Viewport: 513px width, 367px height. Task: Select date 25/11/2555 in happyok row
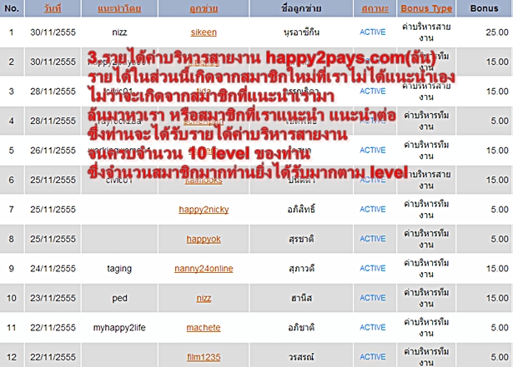[x=53, y=239]
